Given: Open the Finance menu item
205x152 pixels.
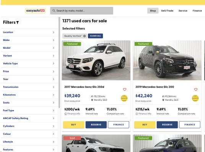Looking at the screenshot, I should tap(197, 11).
